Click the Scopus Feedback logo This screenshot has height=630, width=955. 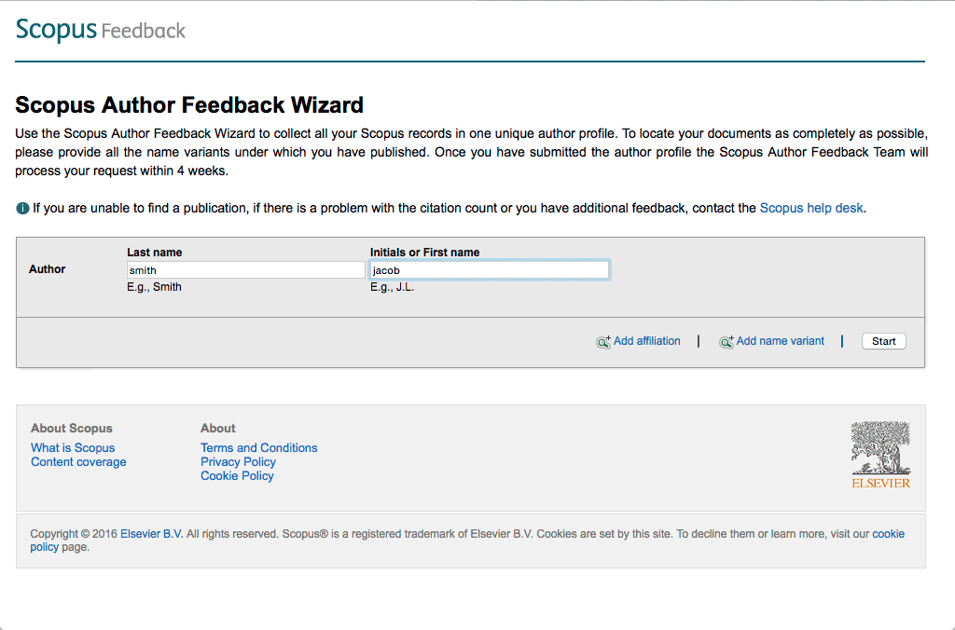coord(101,30)
